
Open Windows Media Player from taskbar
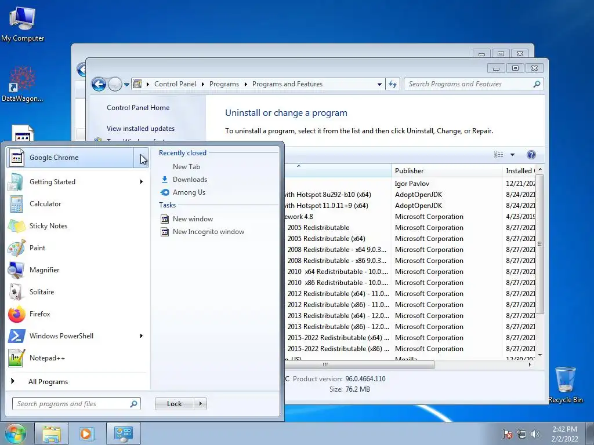(x=87, y=433)
